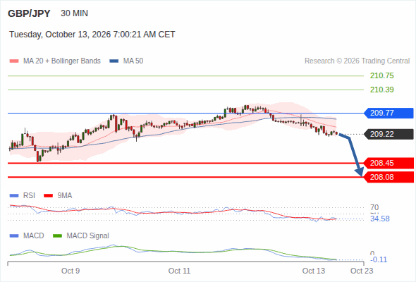Click the Oct 23 axis label

coord(362,271)
